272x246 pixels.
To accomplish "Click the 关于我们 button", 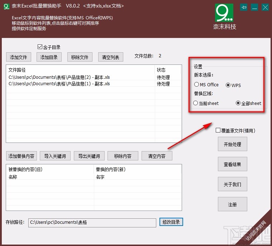I will click(233, 184).
